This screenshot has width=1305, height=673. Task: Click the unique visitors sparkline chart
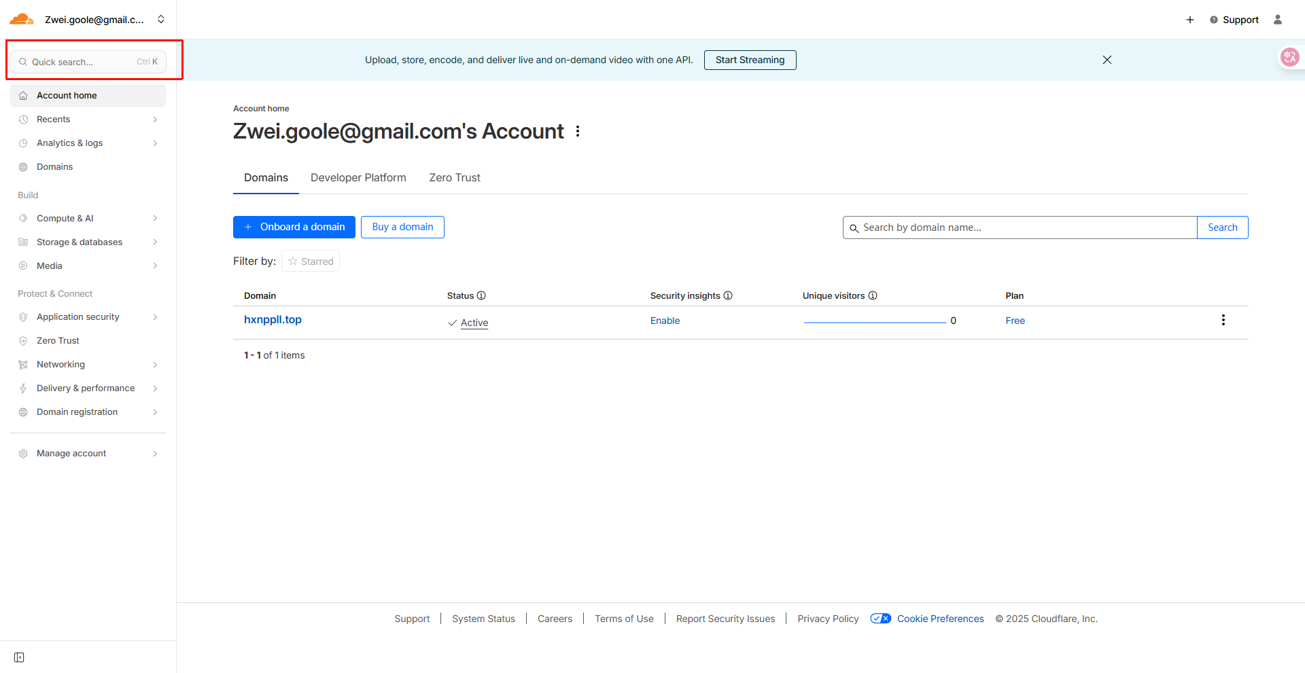875,321
